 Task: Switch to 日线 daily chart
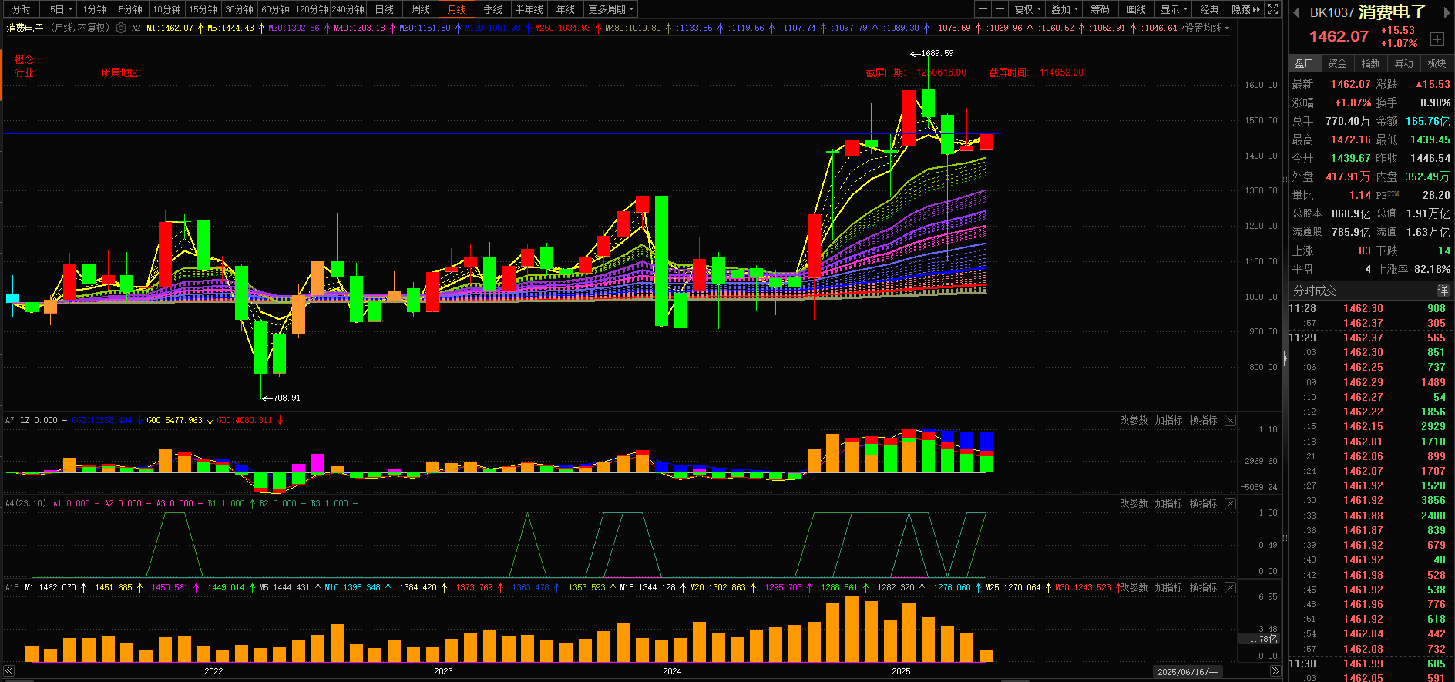pyautogui.click(x=385, y=9)
